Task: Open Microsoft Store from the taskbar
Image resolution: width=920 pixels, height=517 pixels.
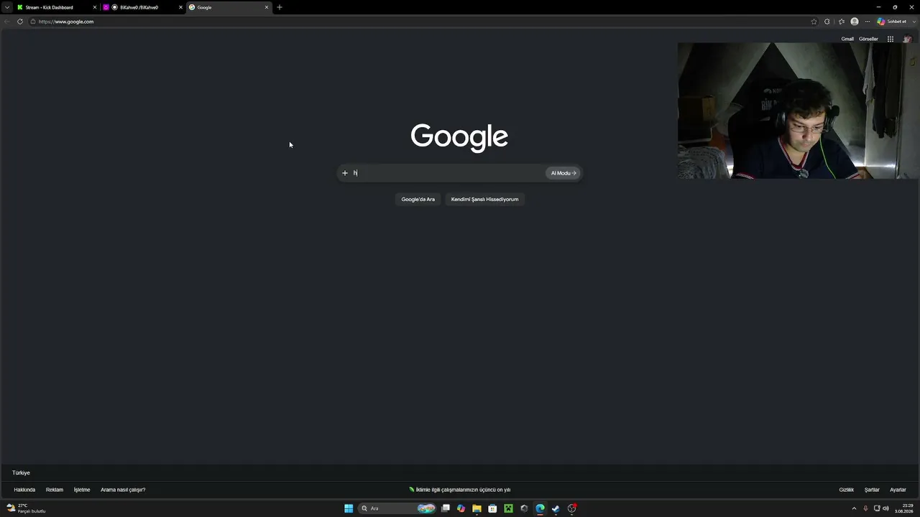Action: click(492, 508)
